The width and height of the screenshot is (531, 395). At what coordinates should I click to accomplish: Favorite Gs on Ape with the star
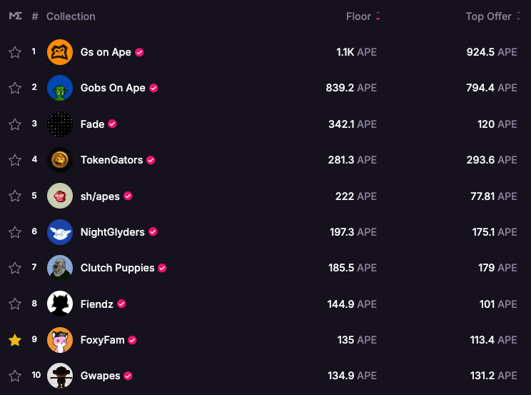click(15, 52)
